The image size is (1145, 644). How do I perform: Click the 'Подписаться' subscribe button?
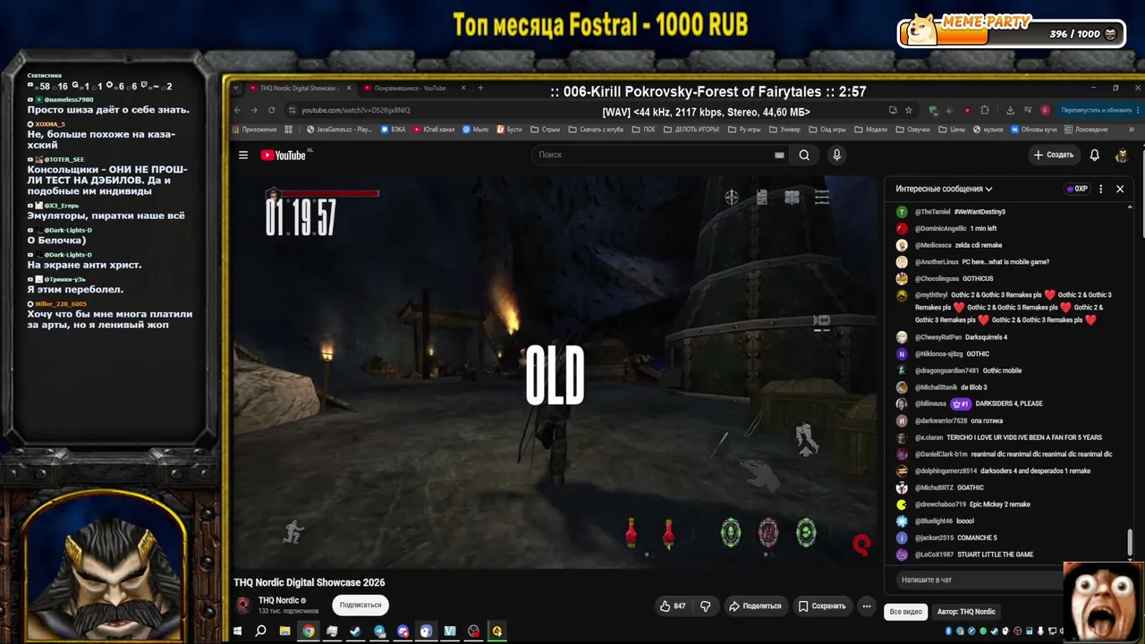tap(360, 605)
